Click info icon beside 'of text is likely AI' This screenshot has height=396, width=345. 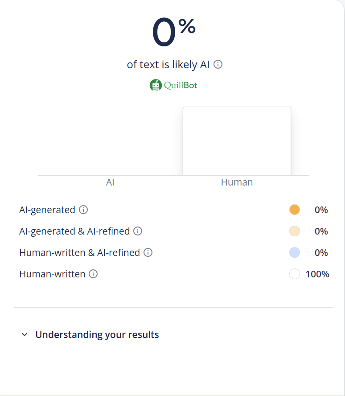(218, 65)
